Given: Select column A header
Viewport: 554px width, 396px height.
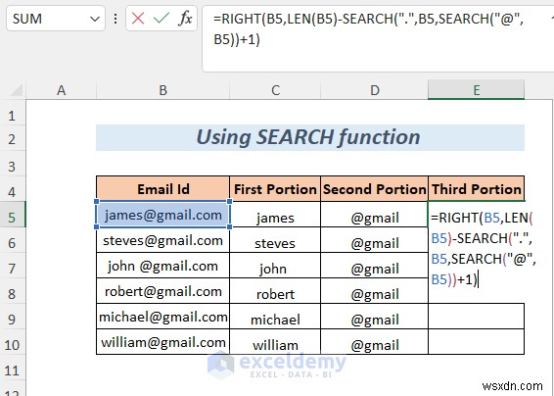Looking at the screenshot, I should (61, 90).
